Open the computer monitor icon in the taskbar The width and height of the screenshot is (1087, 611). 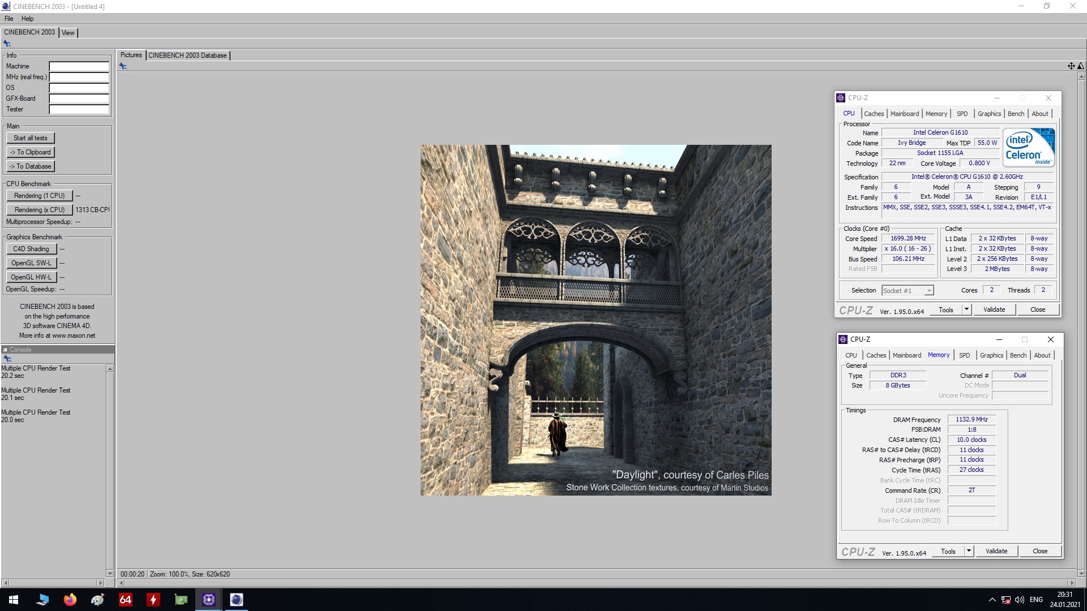point(42,600)
